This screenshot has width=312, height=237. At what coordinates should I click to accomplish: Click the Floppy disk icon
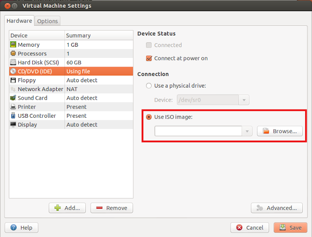point(13,80)
